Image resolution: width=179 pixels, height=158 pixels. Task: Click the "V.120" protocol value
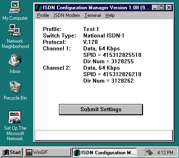[91, 42]
